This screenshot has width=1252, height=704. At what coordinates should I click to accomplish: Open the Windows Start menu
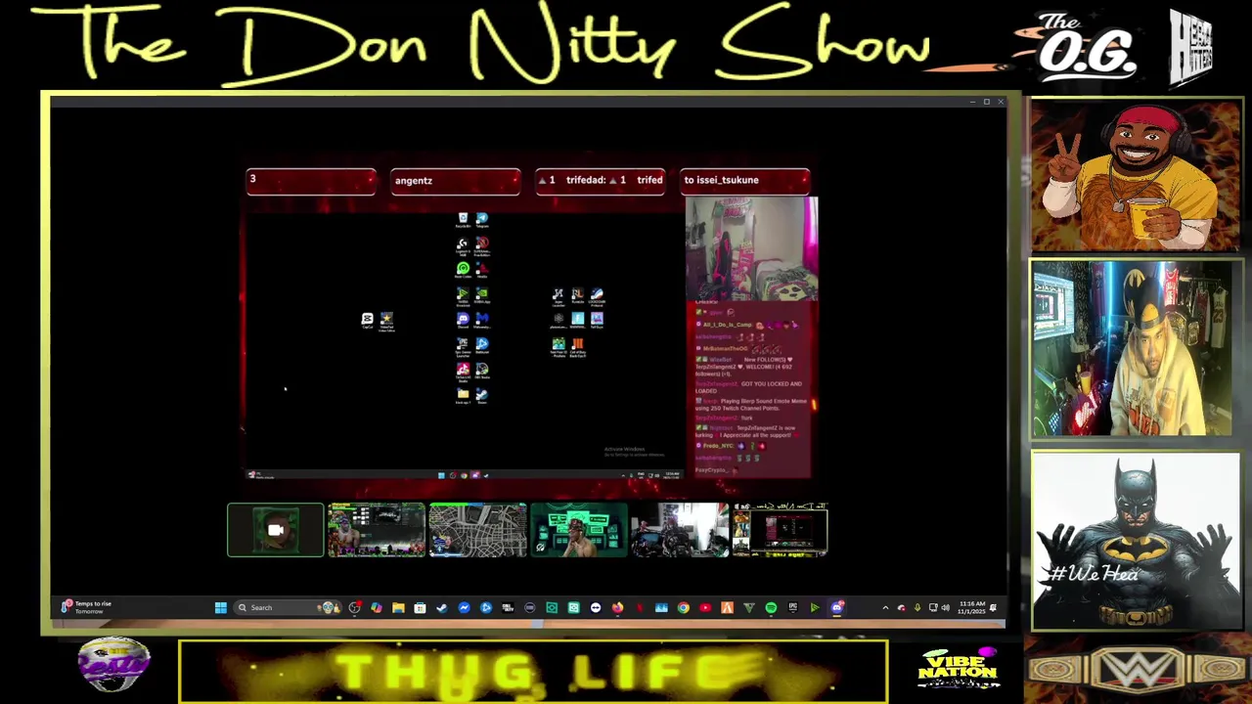(x=220, y=607)
